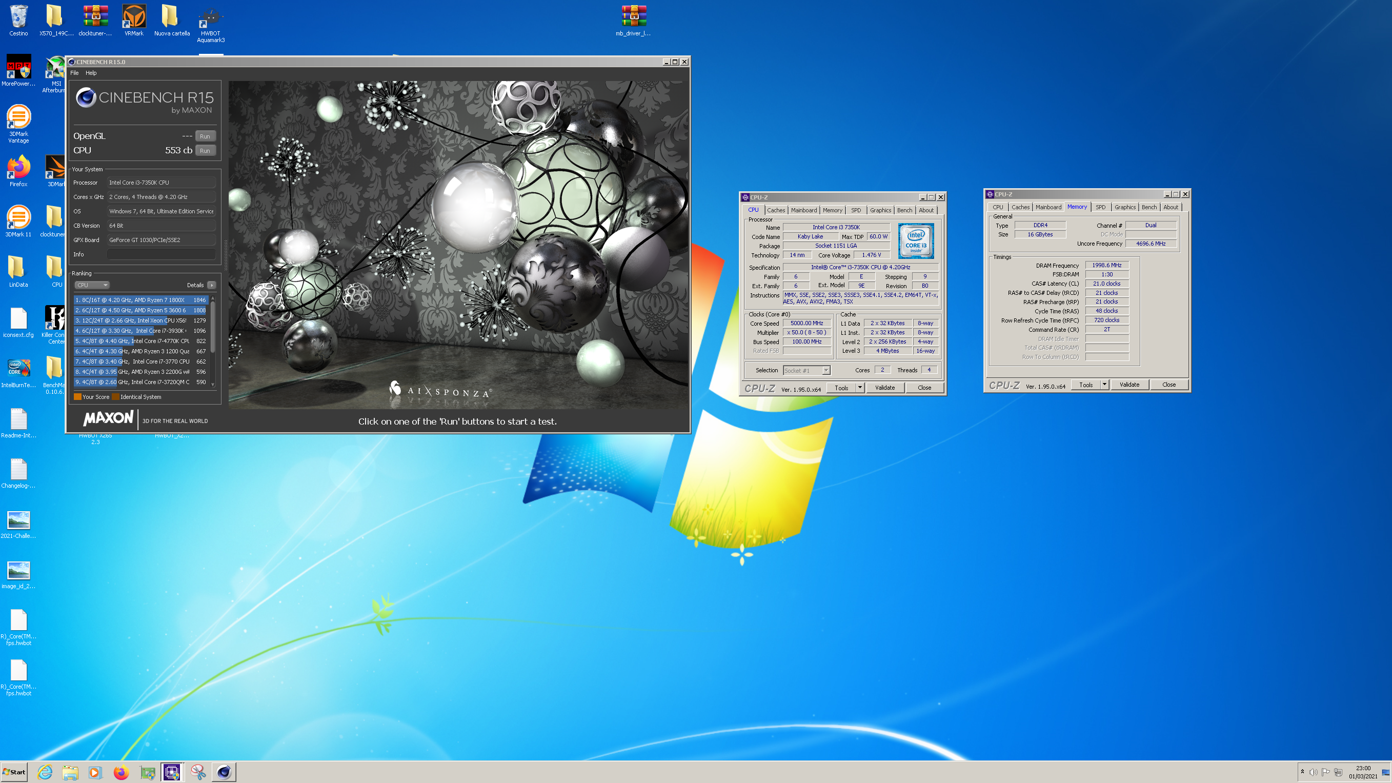Image resolution: width=1392 pixels, height=783 pixels.
Task: Open Windows Explorer from the taskbar
Action: (70, 772)
